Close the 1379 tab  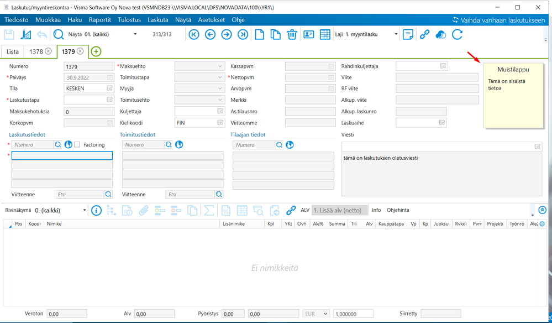(80, 51)
